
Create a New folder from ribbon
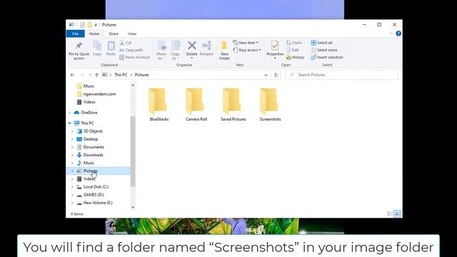coord(224,50)
